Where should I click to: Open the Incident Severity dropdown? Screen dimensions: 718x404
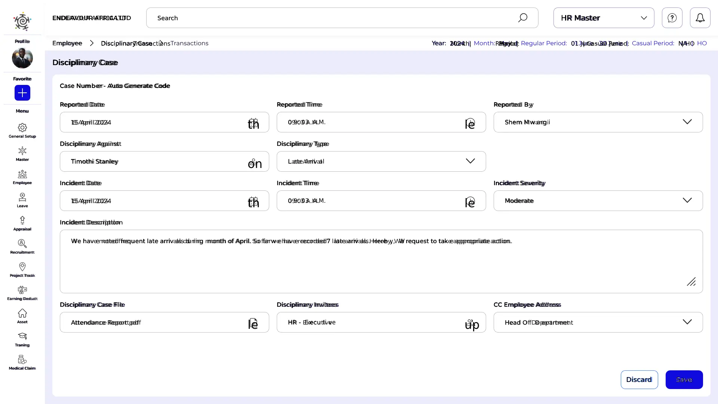pos(598,201)
